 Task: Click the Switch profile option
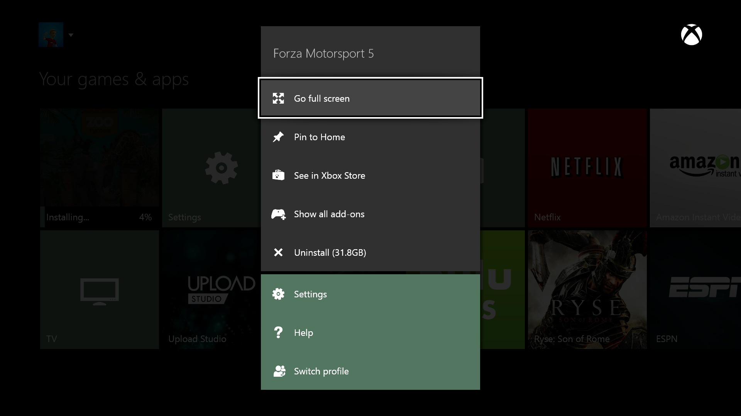tap(370, 371)
